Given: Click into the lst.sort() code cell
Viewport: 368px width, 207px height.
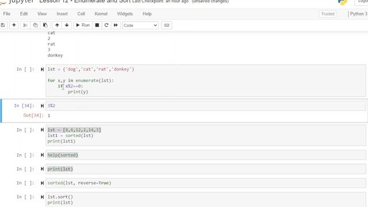Looking at the screenshot, I should point(206,200).
